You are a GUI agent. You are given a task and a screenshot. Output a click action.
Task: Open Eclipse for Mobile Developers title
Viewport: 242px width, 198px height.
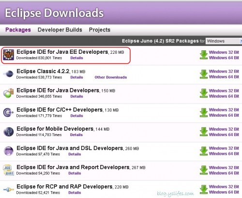55,129
